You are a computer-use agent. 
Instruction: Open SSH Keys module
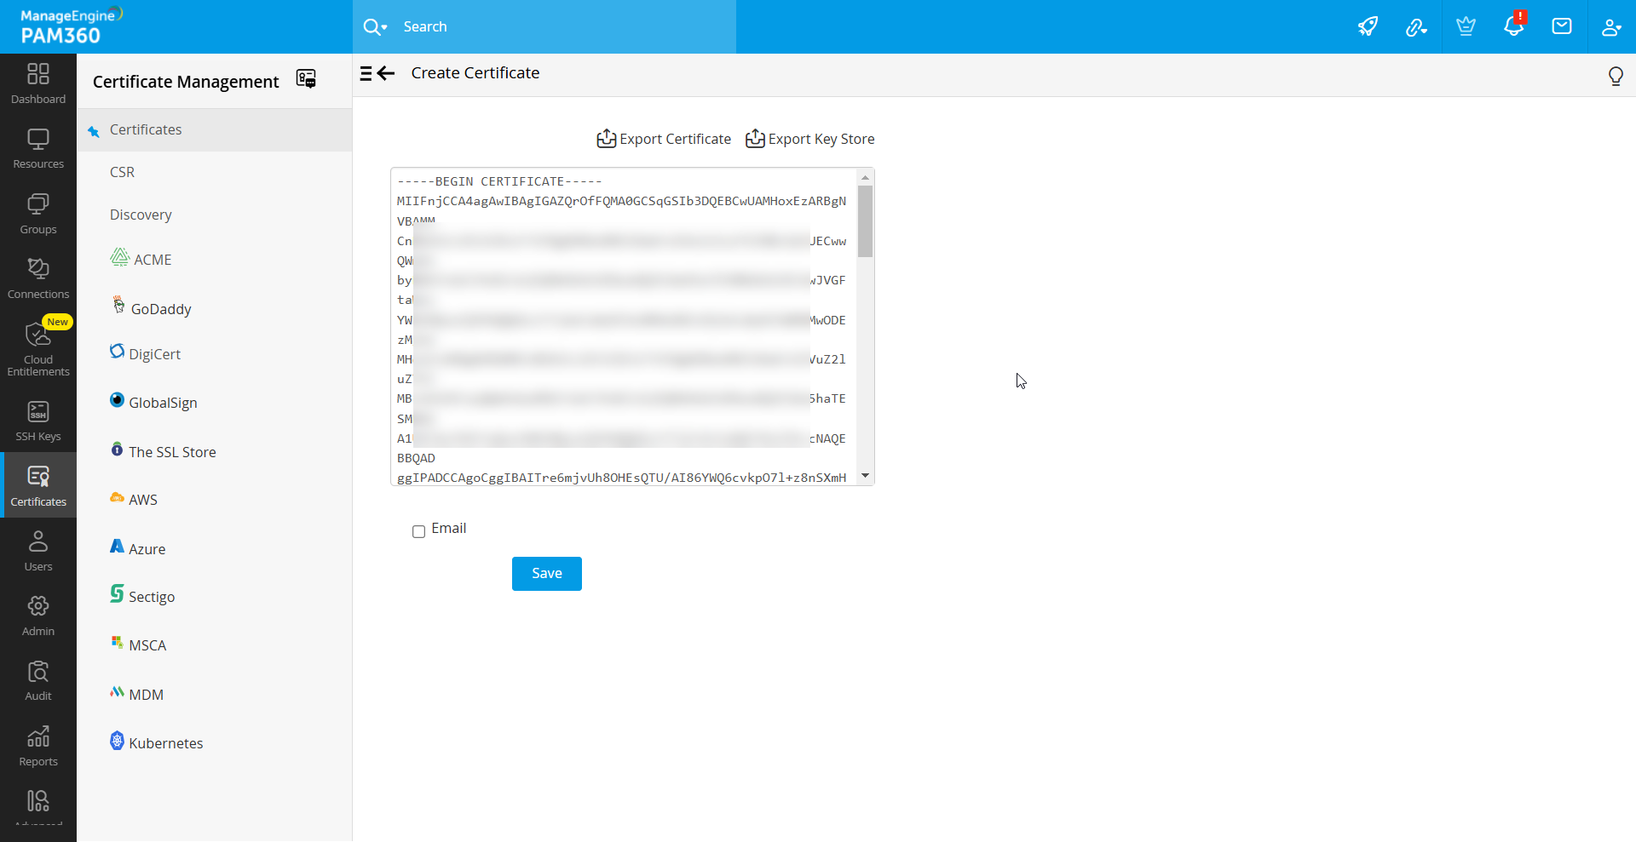(38, 421)
